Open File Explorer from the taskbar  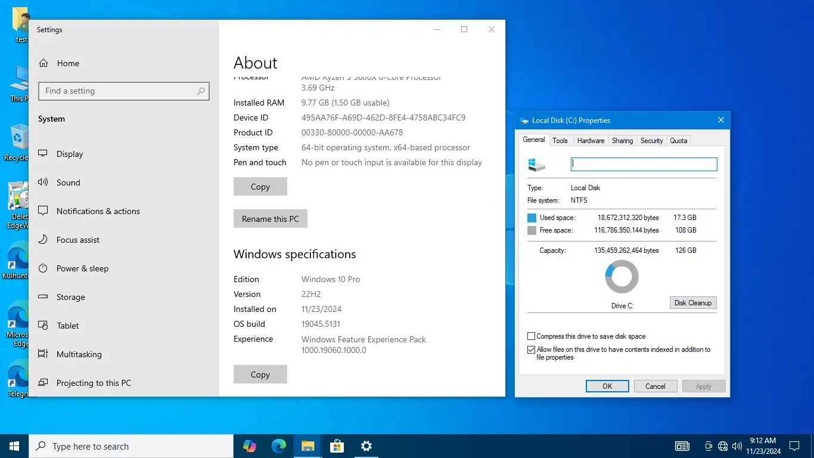(307, 446)
